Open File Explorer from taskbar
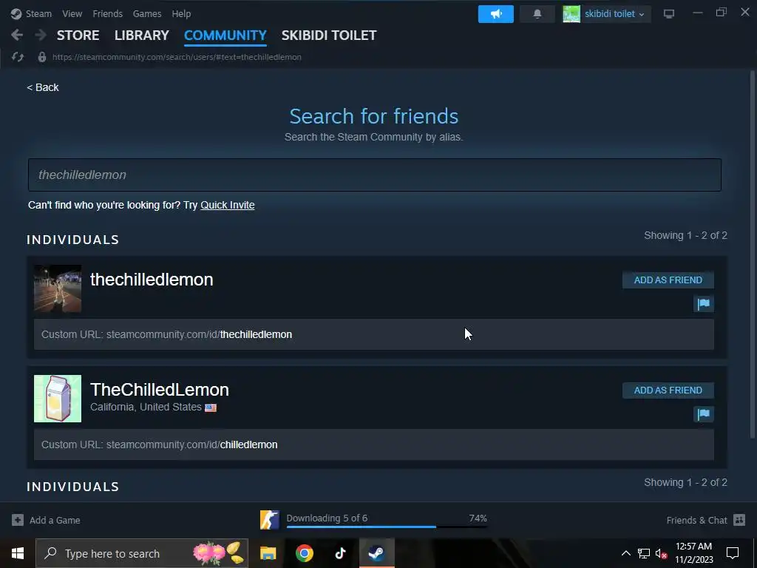The width and height of the screenshot is (757, 568). tap(268, 553)
